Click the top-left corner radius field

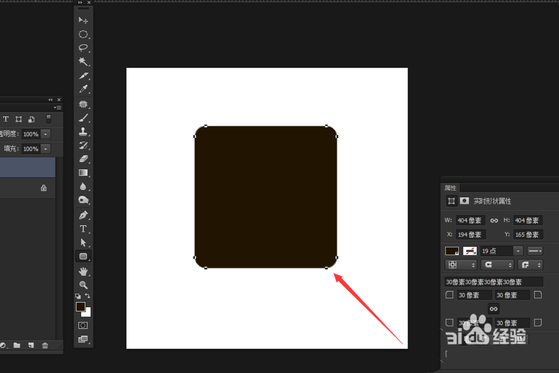click(x=474, y=295)
